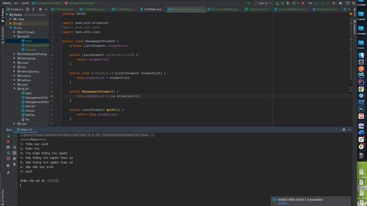
Task: Toggle scroll to end in console
Action: [x=14, y=153]
